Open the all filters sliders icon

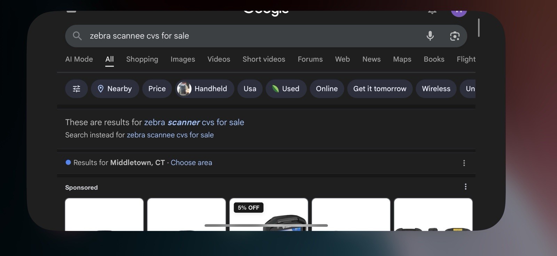point(76,89)
